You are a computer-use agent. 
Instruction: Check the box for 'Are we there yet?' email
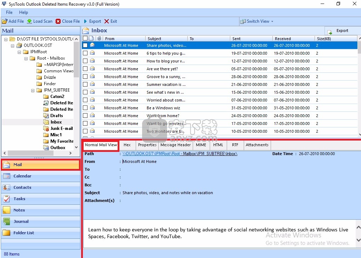(85, 69)
